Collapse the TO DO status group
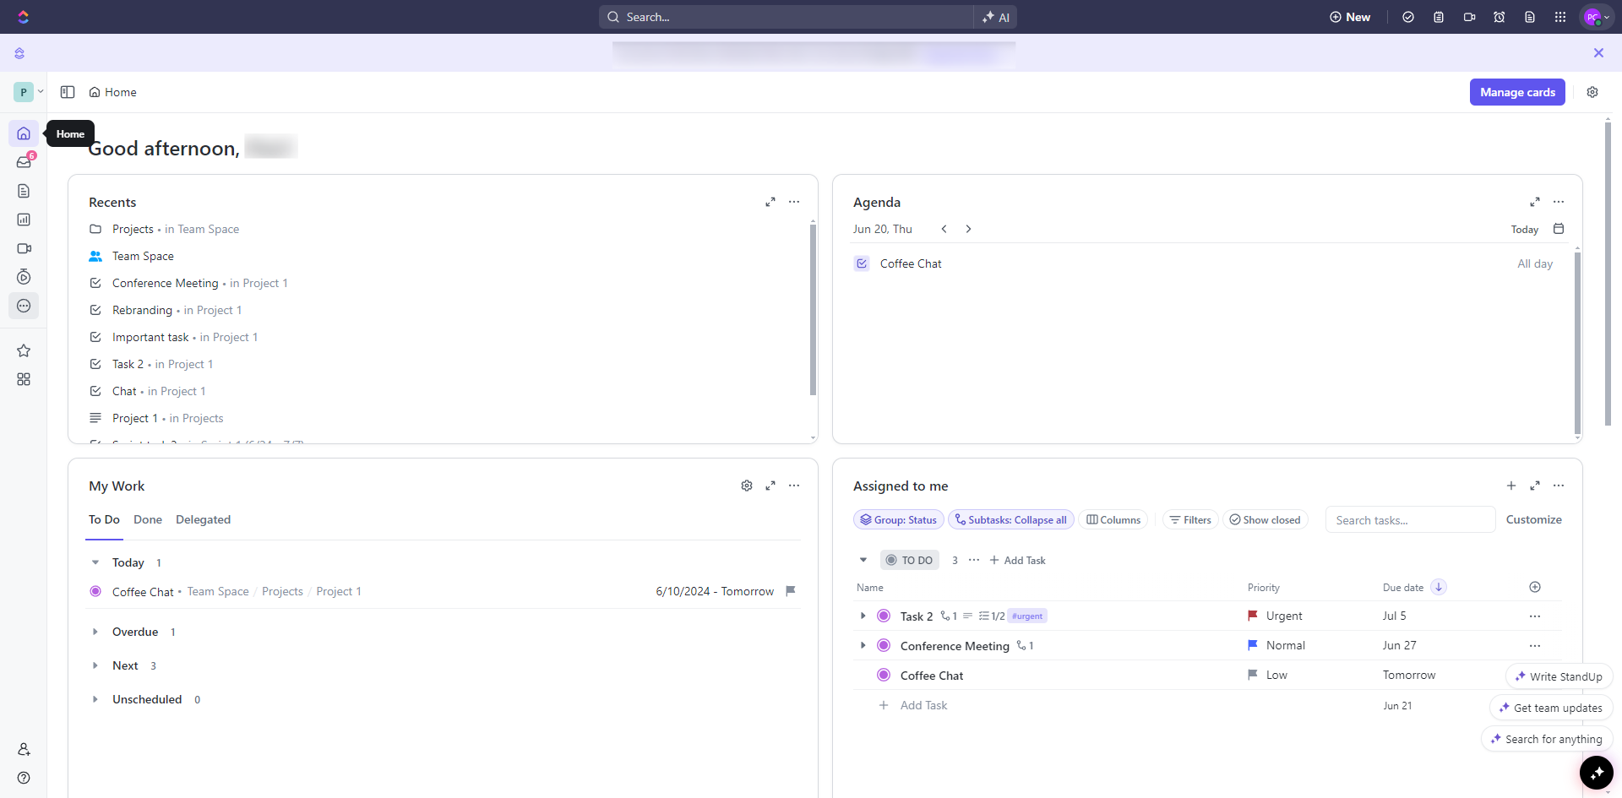 863,560
